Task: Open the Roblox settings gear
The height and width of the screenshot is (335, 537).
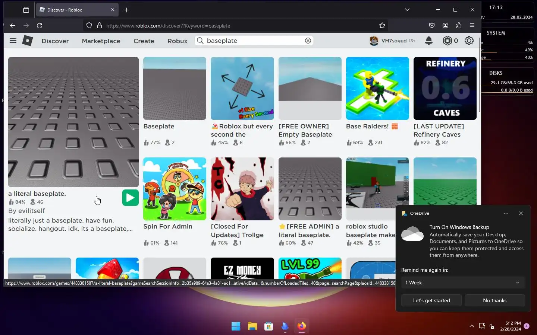Action: coord(469,41)
